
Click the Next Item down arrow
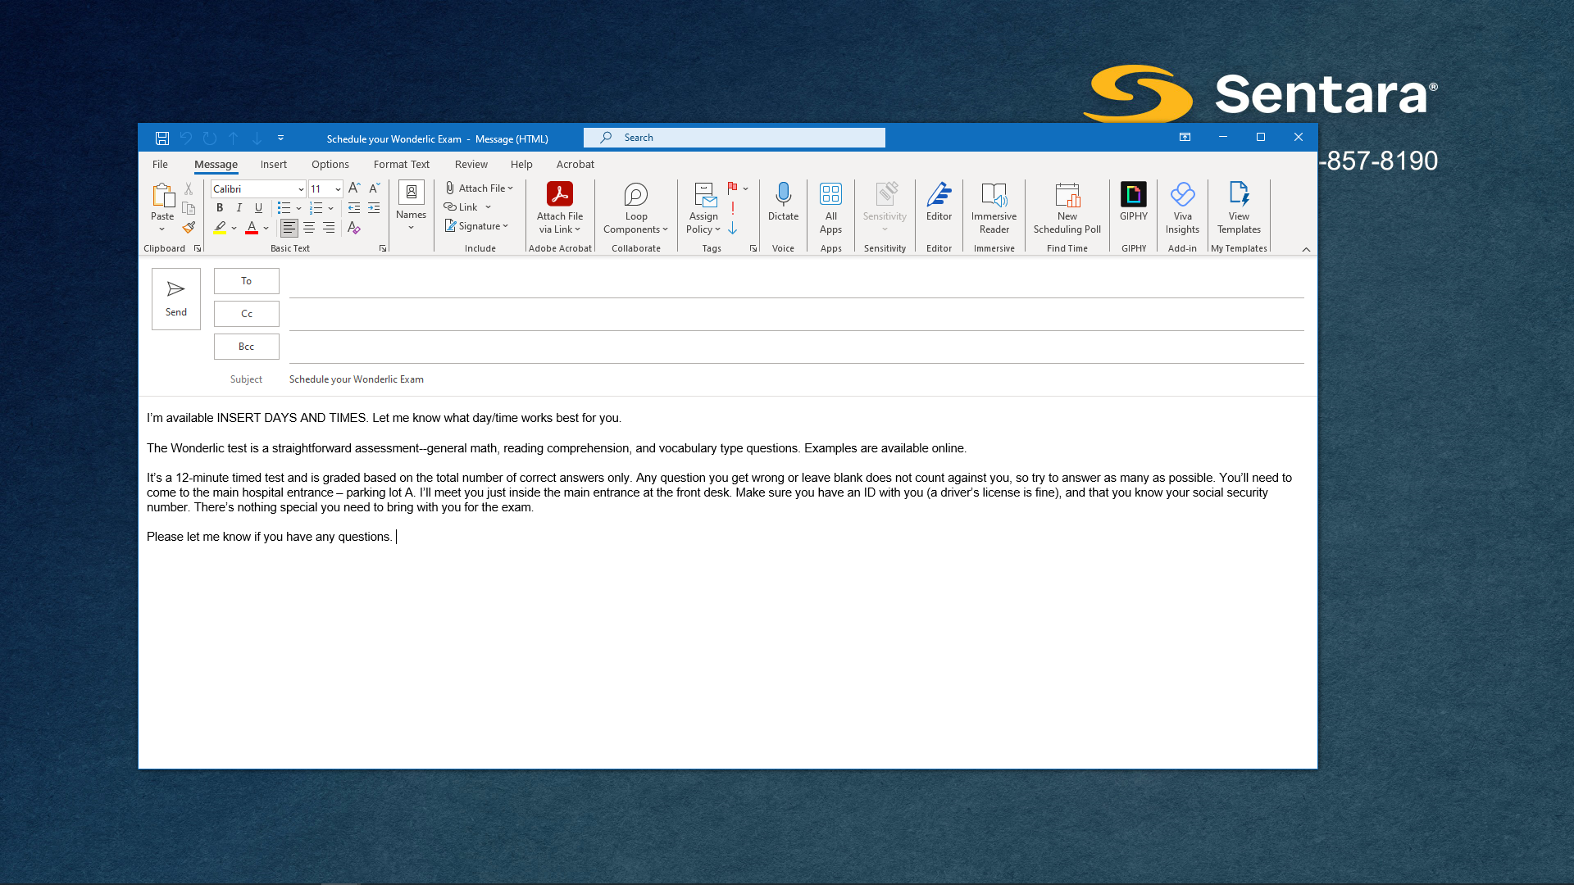coord(257,138)
